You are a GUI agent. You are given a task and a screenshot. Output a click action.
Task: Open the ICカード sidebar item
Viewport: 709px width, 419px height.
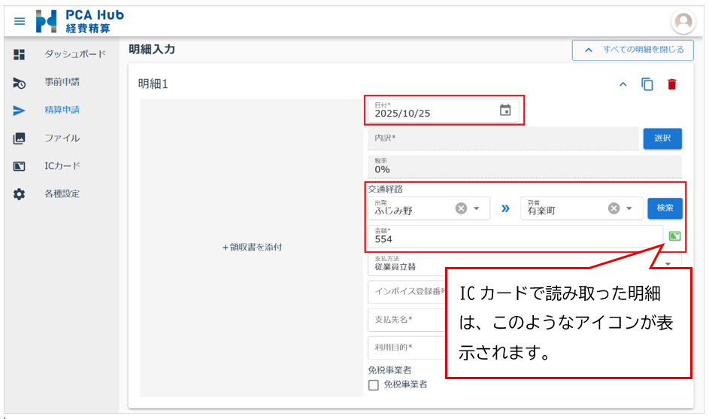(62, 165)
